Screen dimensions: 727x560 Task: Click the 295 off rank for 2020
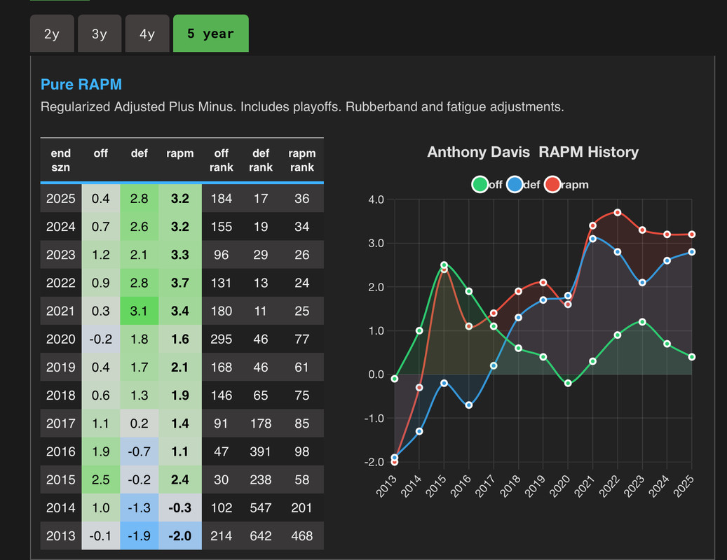pyautogui.click(x=221, y=339)
